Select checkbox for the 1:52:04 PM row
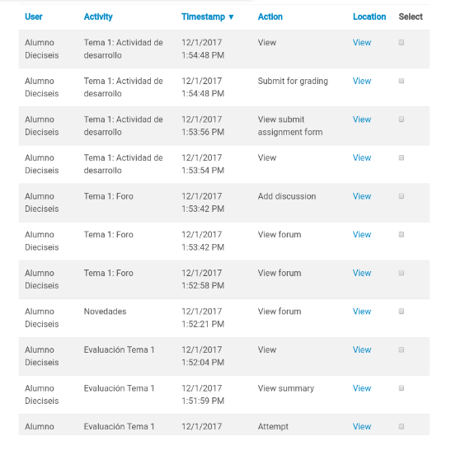This screenshot has height=469, width=456. pos(402,349)
